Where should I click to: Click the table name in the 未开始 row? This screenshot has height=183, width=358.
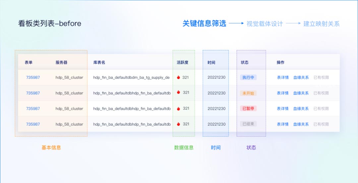click(x=132, y=93)
